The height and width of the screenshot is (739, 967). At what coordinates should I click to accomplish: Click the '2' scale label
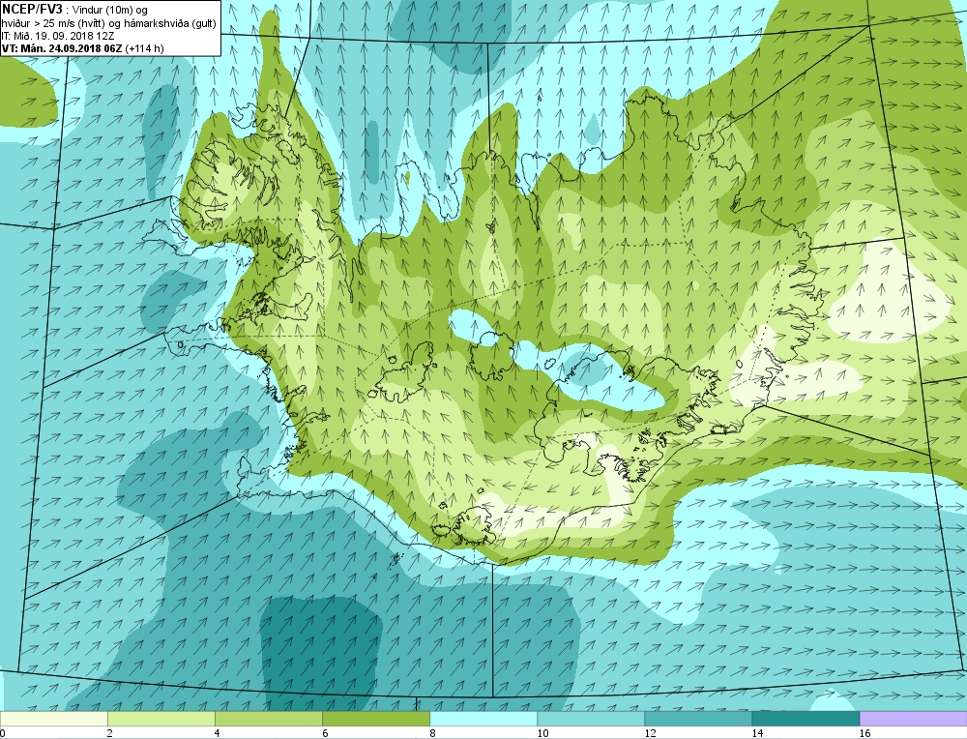point(110,733)
